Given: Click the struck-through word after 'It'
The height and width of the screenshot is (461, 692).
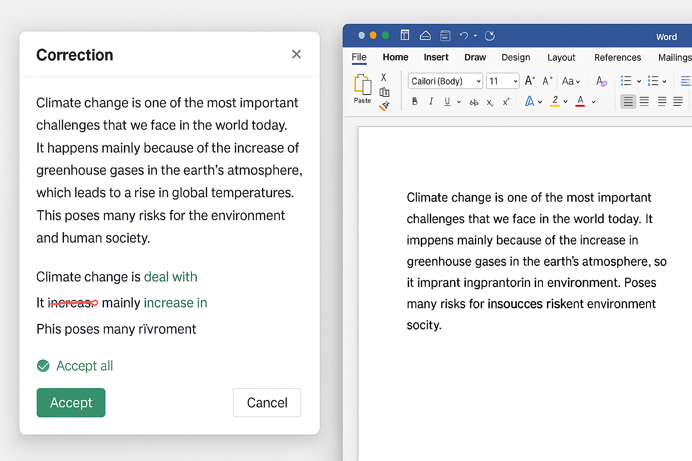Looking at the screenshot, I should [73, 303].
